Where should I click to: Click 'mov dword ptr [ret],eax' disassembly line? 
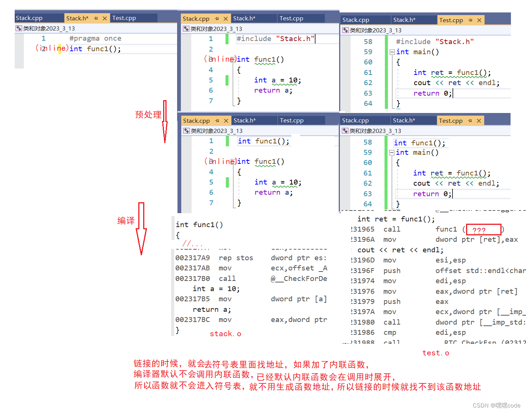point(434,240)
